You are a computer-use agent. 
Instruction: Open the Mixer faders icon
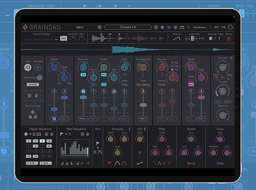click(x=27, y=67)
